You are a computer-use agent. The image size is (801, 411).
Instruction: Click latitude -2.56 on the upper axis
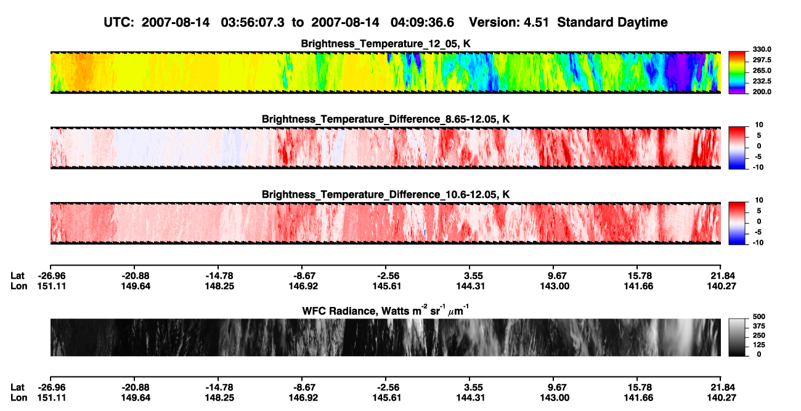point(388,275)
